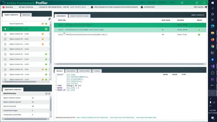Star Object context #3
The width and height of the screenshot is (217, 122).
click(x=5, y=39)
